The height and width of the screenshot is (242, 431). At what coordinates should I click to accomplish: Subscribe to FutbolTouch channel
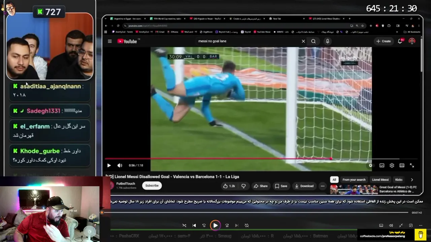[152, 186]
